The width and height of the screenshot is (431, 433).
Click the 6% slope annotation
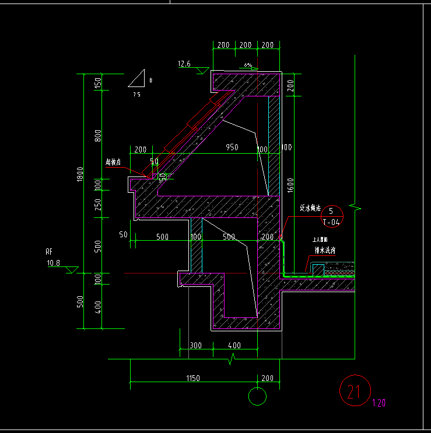coord(248,65)
